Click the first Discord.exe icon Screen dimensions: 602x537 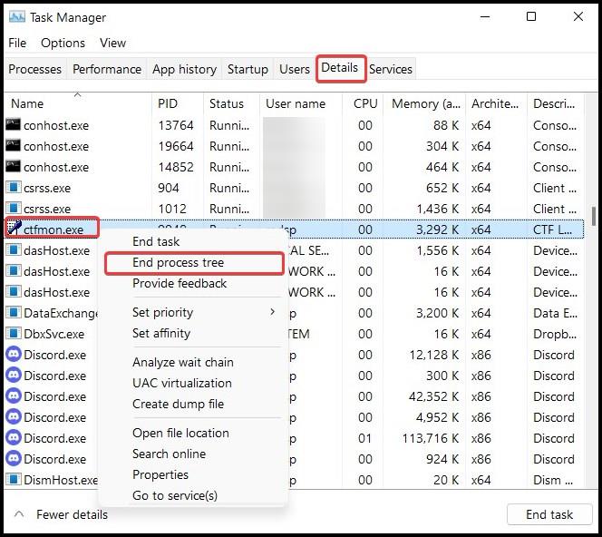click(14, 355)
